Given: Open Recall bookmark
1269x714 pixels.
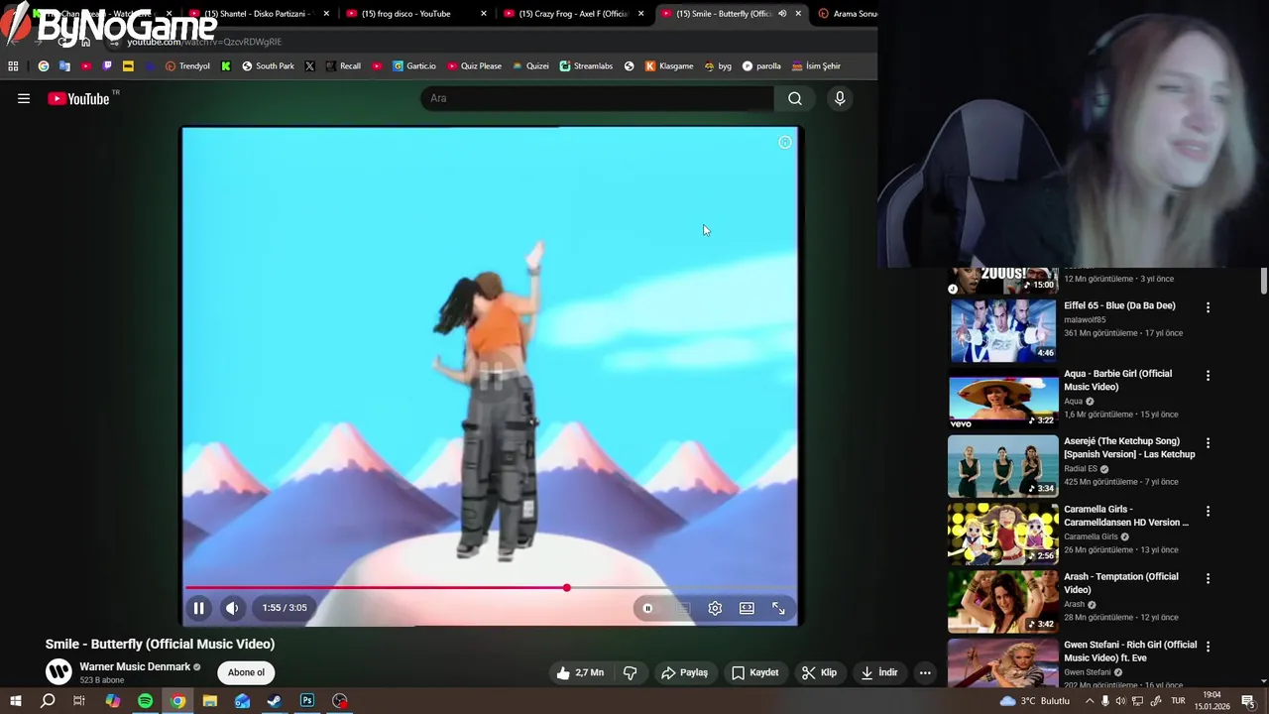Looking at the screenshot, I should (x=343, y=66).
